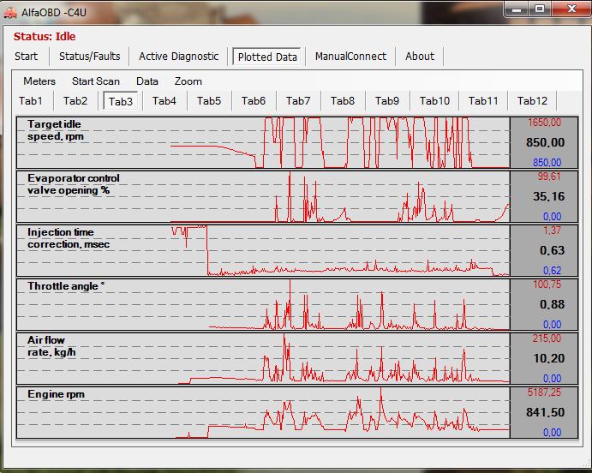592x473 pixels.
Task: Minimize the AlfaOBD window
Action: [x=517, y=9]
